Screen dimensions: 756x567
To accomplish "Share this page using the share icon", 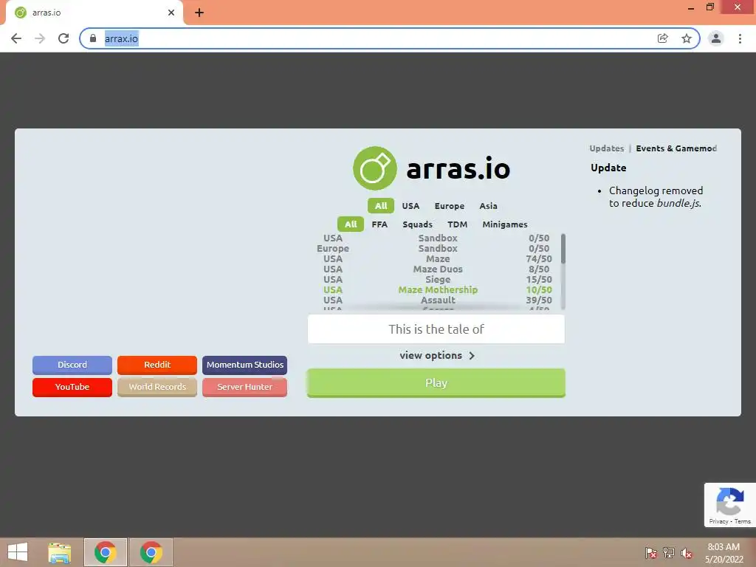I will point(663,38).
